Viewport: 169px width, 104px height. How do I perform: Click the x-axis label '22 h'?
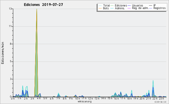pyautogui.click(x=155, y=98)
